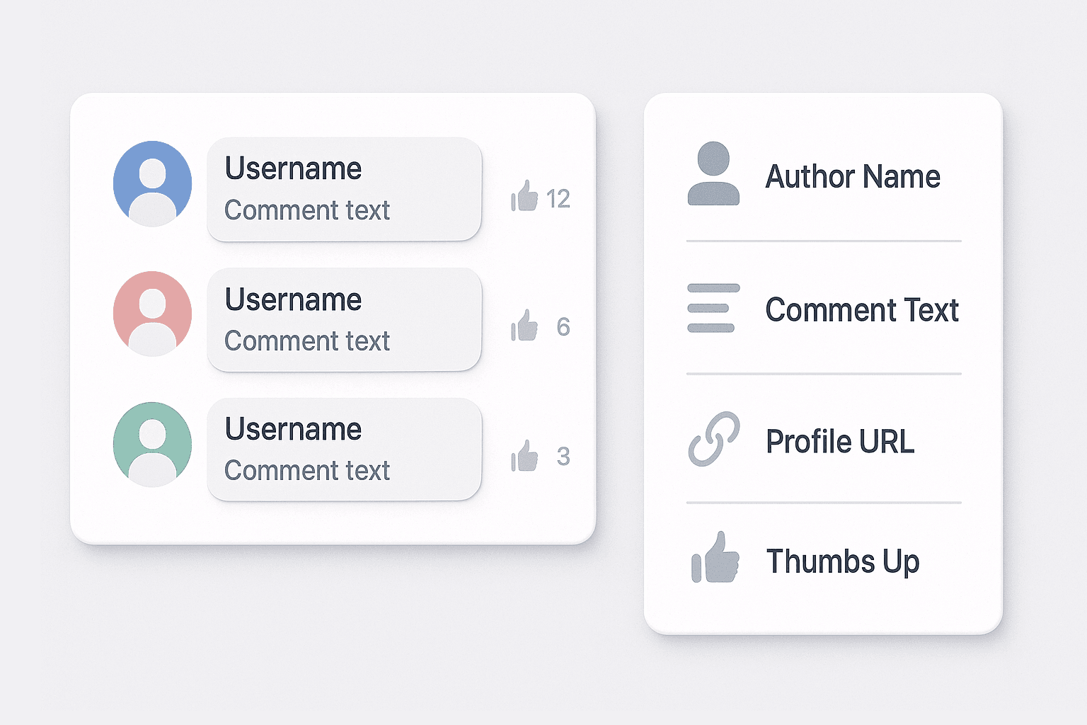1087x725 pixels.
Task: Click Username in the blue avatar's comment
Action: coord(293,169)
